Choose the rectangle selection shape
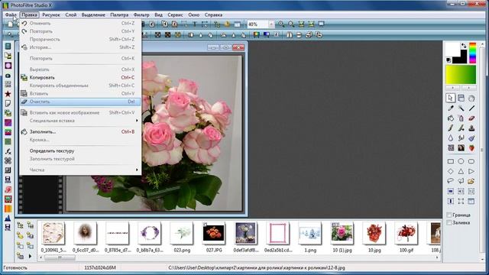 (451, 161)
